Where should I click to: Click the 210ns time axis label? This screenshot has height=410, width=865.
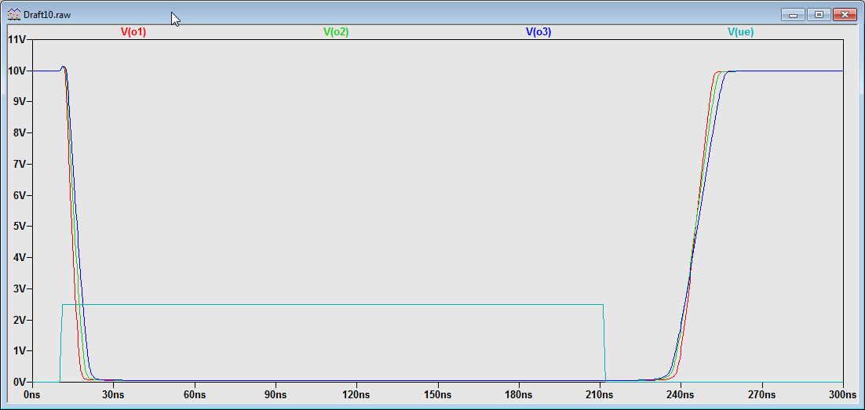click(x=600, y=395)
